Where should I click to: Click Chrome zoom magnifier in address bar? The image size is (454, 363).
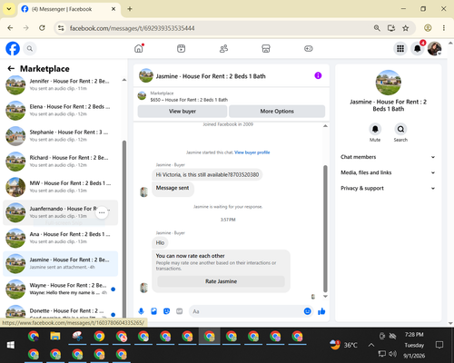pyautogui.click(x=377, y=28)
